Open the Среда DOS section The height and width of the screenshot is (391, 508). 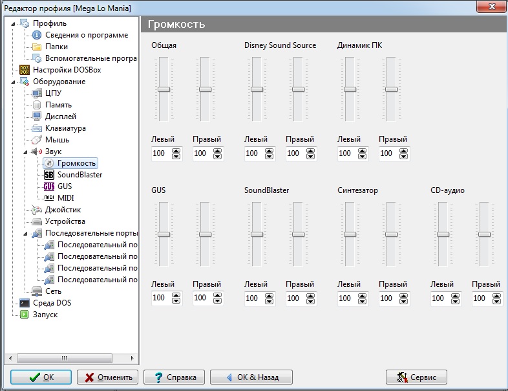click(x=52, y=303)
